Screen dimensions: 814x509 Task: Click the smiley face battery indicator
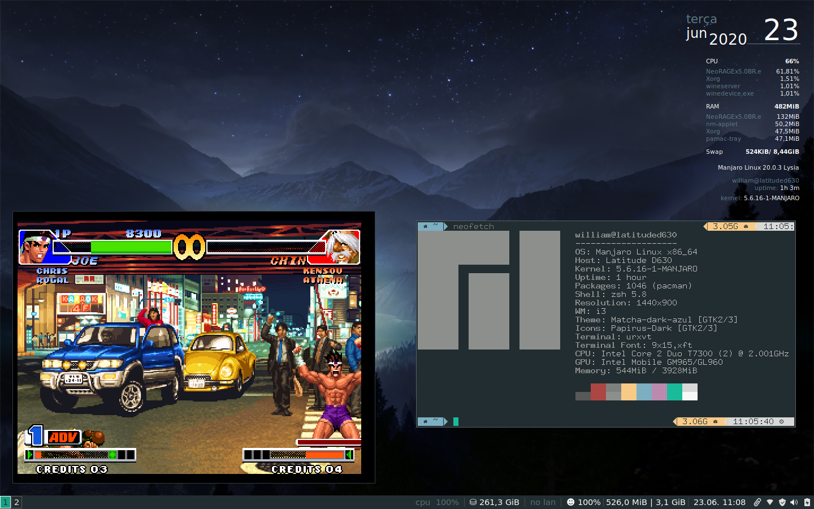[570, 502]
